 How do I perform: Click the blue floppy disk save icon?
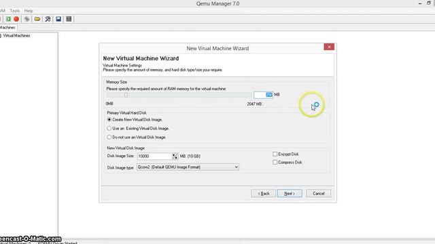pyautogui.click(x=58, y=19)
